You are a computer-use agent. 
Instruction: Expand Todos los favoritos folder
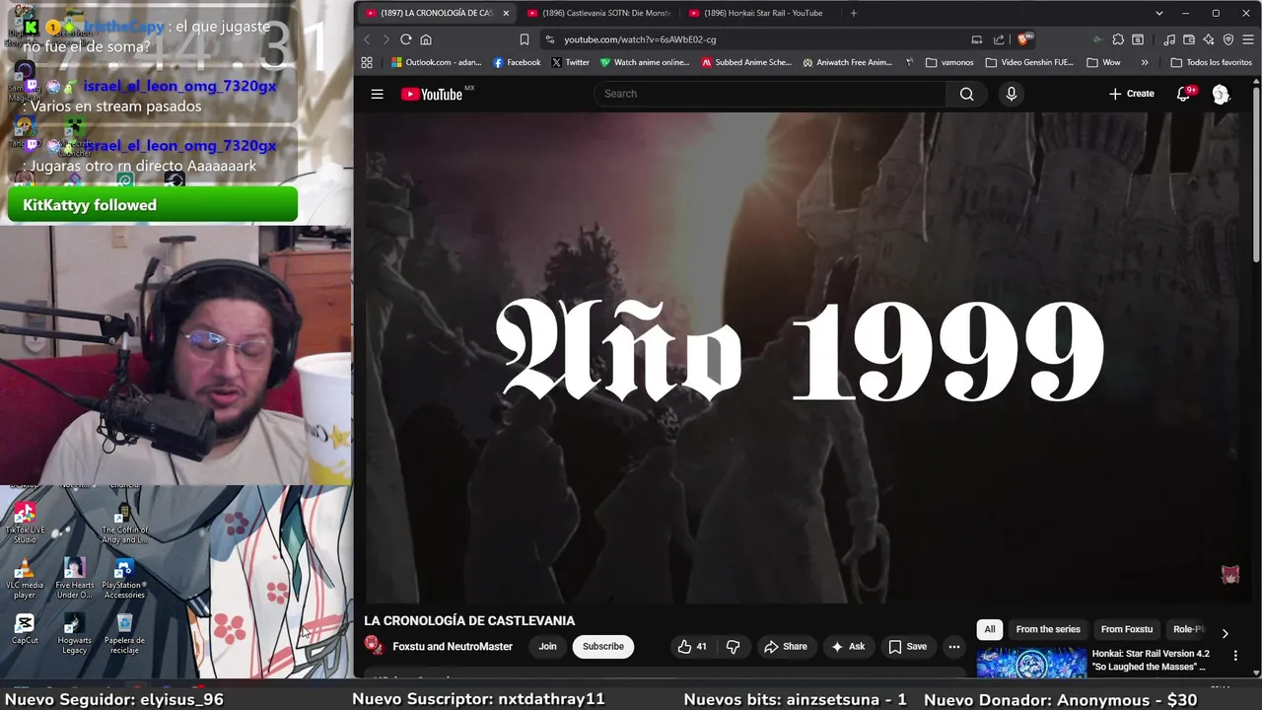pyautogui.click(x=1211, y=62)
